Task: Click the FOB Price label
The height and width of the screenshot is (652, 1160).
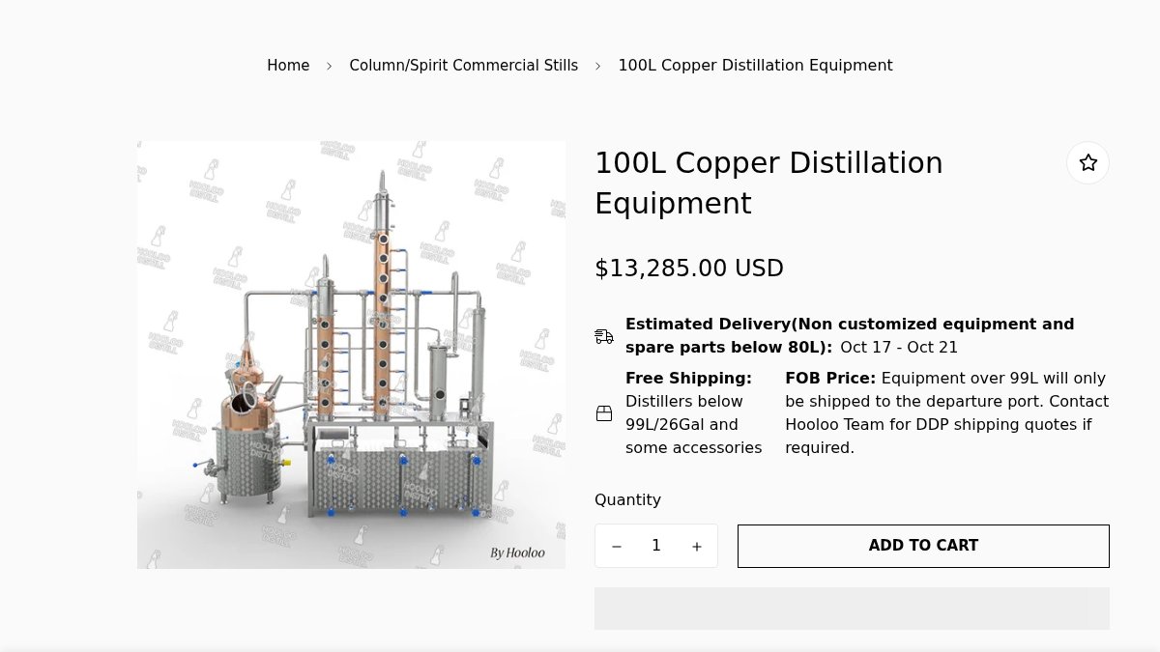Action: pos(830,379)
